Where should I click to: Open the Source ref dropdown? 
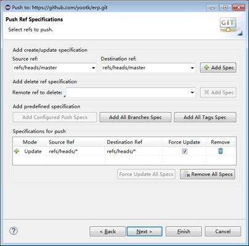93,68
